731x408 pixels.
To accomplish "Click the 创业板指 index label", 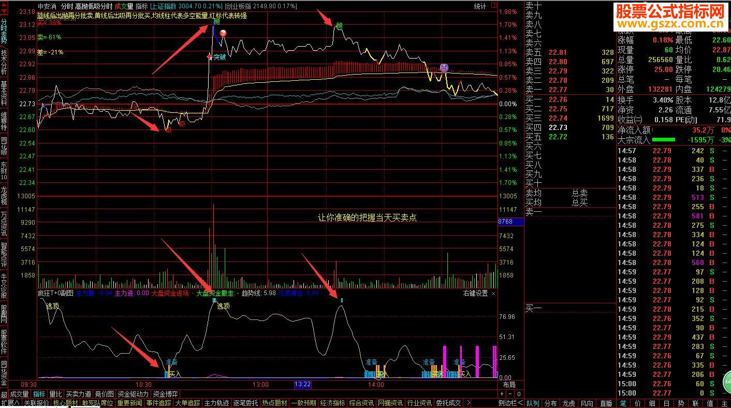I will click(239, 6).
